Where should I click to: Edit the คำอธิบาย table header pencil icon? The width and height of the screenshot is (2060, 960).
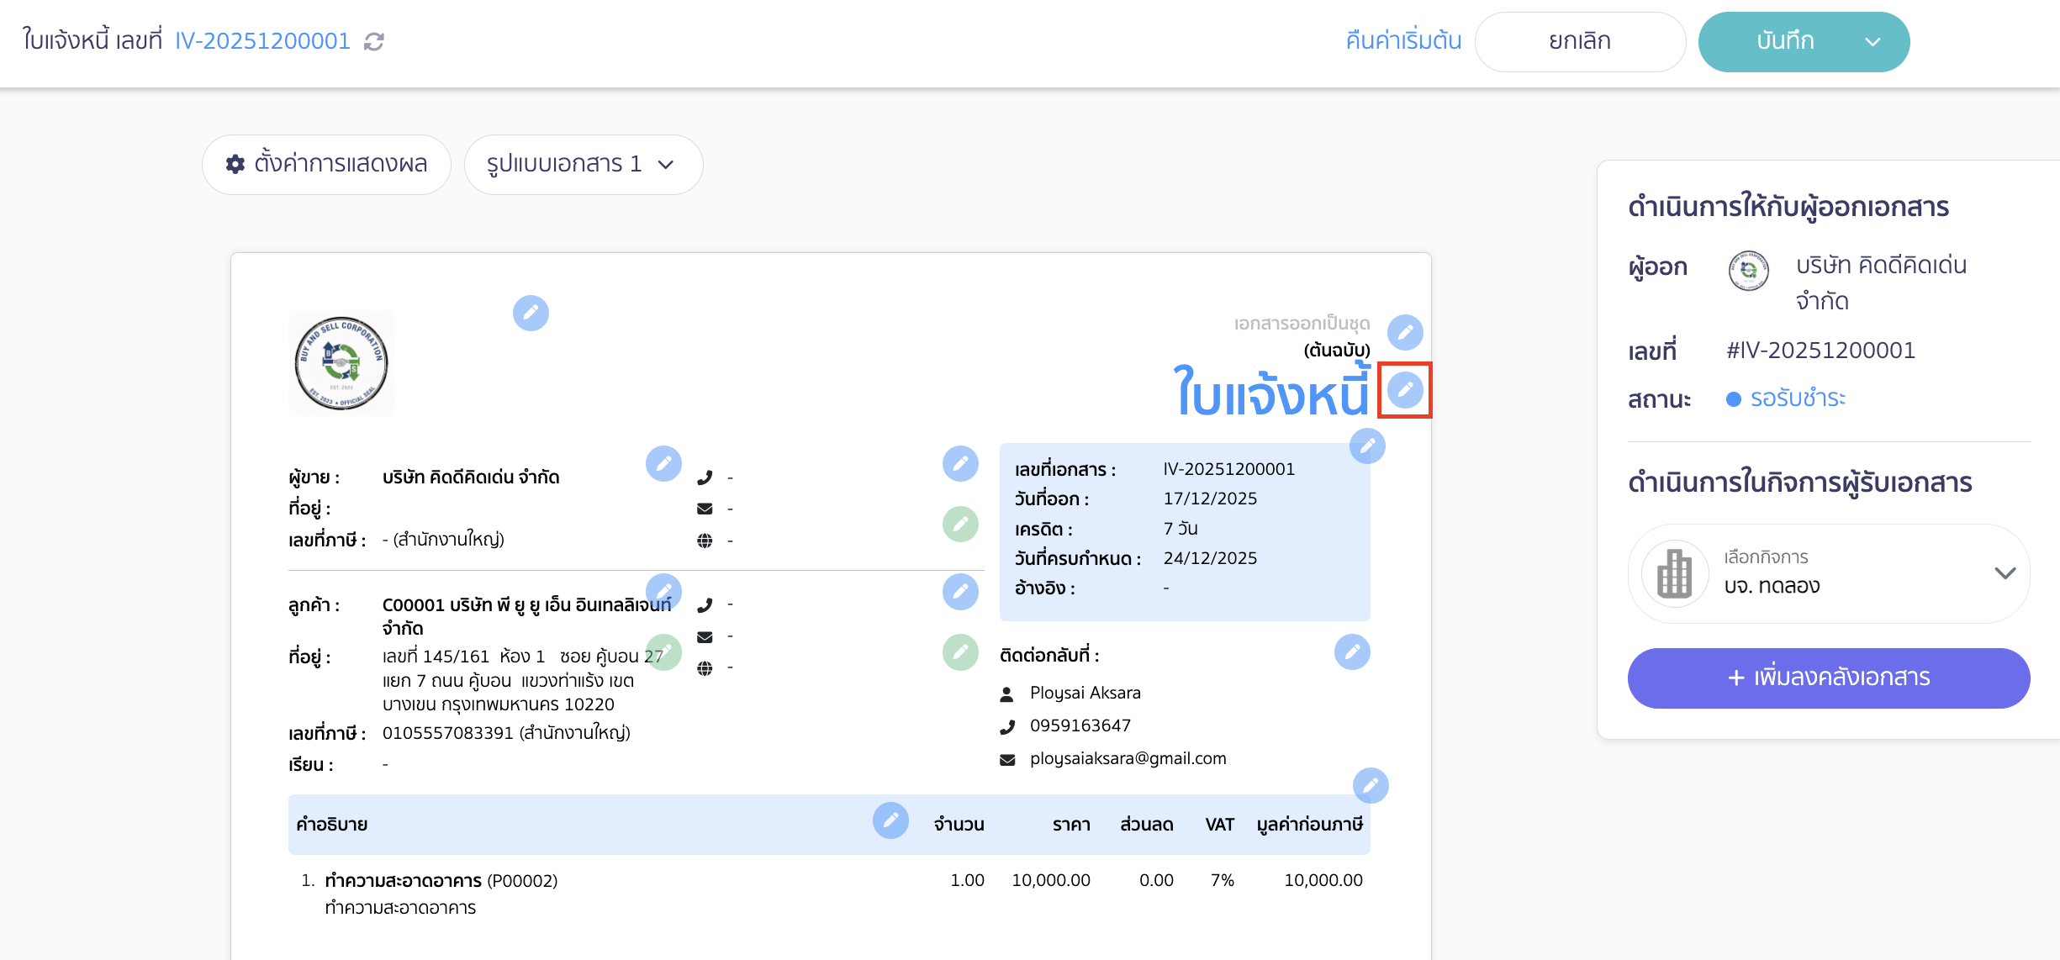(x=890, y=820)
